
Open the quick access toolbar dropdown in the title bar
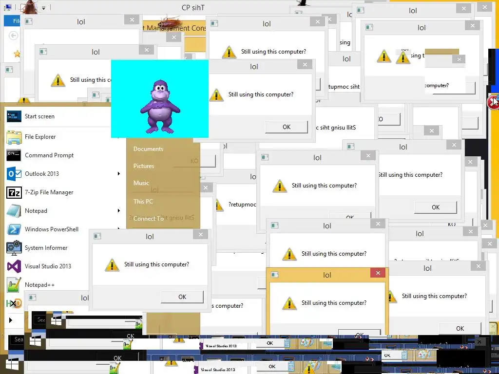(43, 8)
